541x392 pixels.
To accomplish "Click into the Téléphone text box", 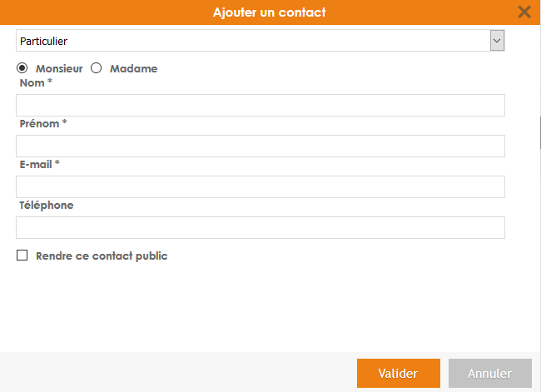I will (x=261, y=227).
